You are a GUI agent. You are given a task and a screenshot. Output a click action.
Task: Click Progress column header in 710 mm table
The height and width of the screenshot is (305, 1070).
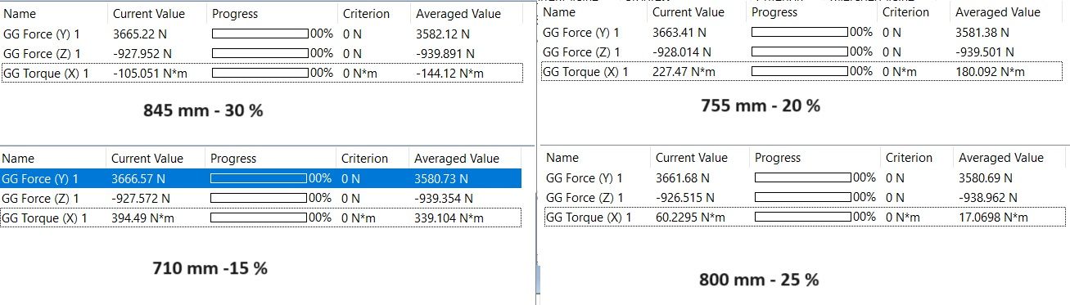coord(233,159)
